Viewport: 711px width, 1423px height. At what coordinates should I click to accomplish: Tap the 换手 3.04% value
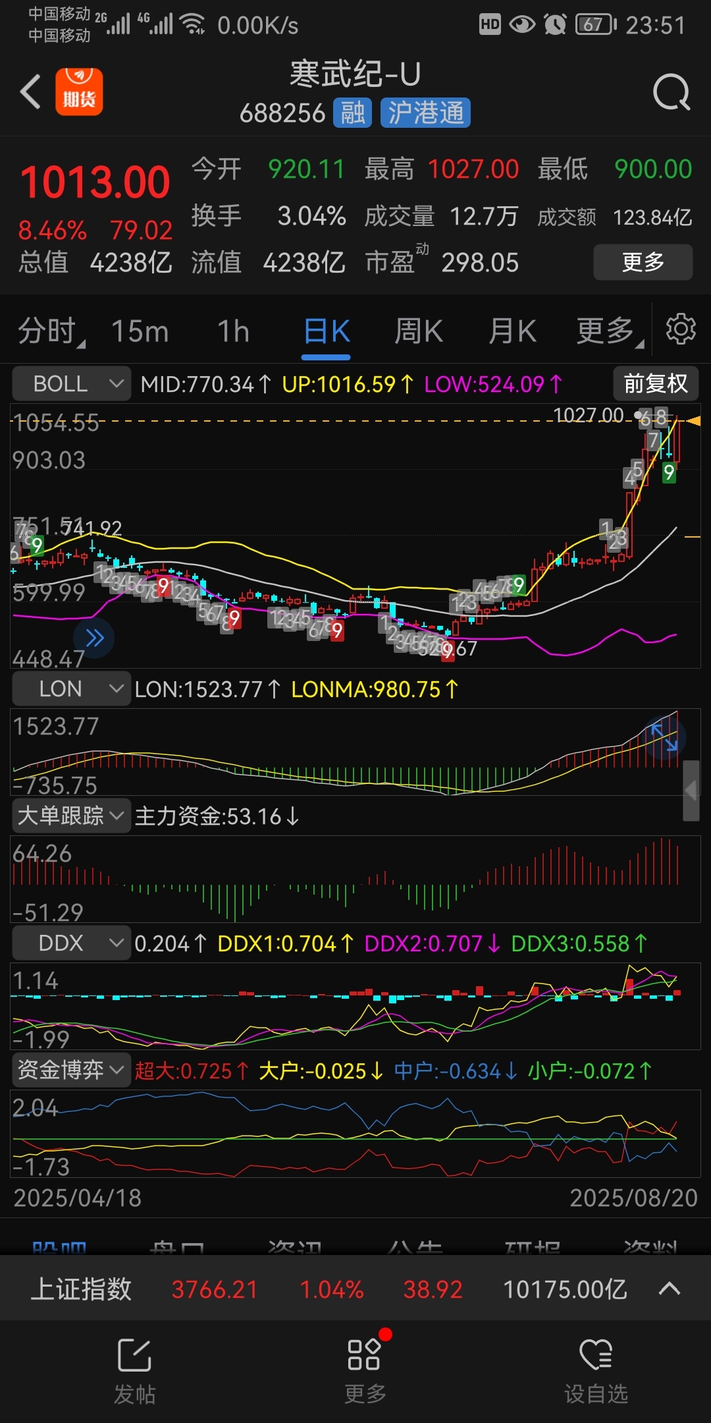[x=311, y=216]
